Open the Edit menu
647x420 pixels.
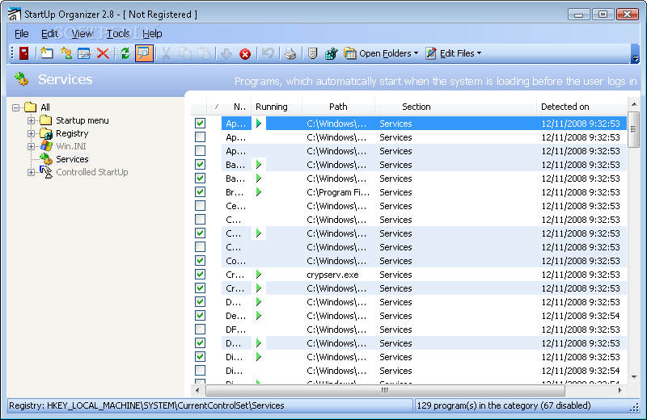click(49, 34)
